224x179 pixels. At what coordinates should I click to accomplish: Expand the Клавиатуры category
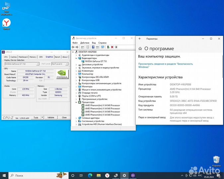click(x=76, y=71)
